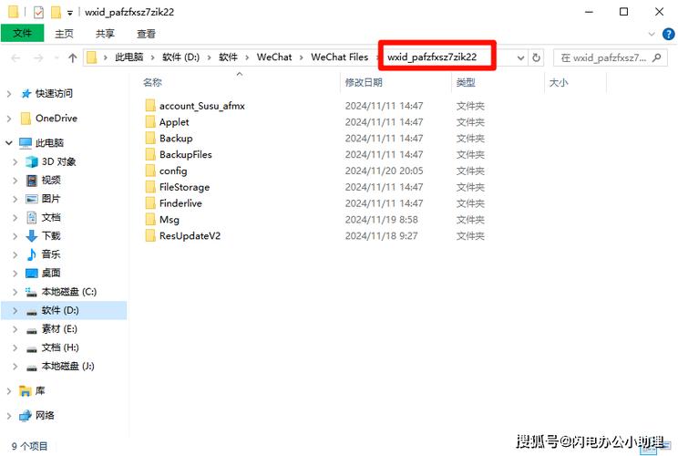Go forward with the forward arrow

click(38, 57)
